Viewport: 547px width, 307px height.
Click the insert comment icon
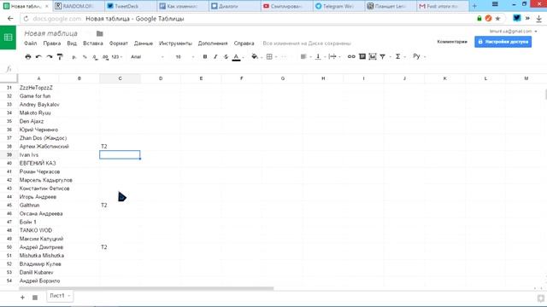tap(362, 57)
